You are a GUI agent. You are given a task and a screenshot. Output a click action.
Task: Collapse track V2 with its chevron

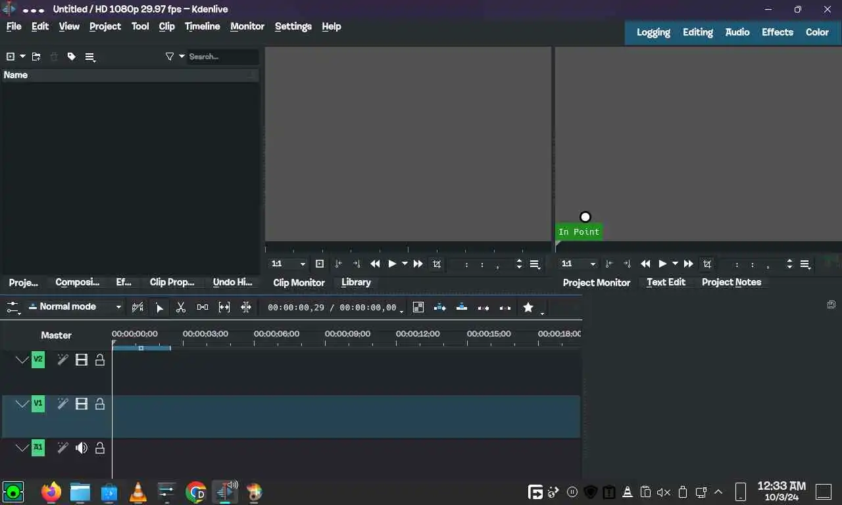22,360
